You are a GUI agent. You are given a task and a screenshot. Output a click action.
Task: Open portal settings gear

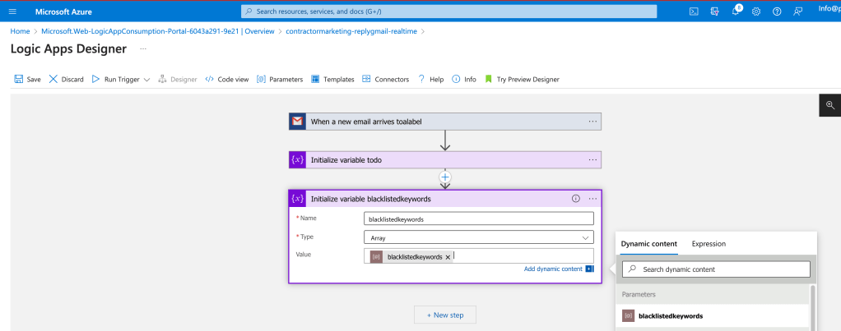[x=756, y=11]
